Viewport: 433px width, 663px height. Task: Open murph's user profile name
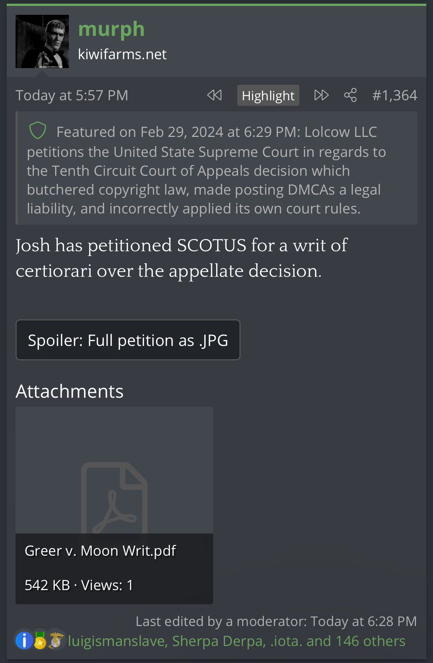point(111,29)
